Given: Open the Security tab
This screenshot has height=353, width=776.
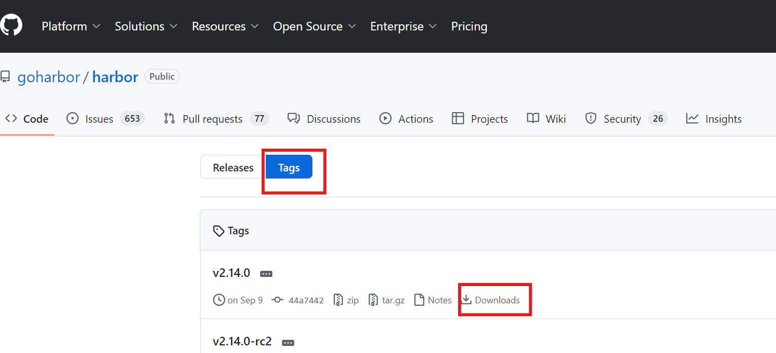Looking at the screenshot, I should [x=626, y=119].
